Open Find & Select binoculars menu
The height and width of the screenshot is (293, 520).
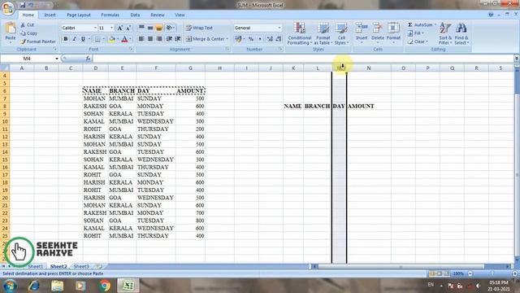[461, 33]
